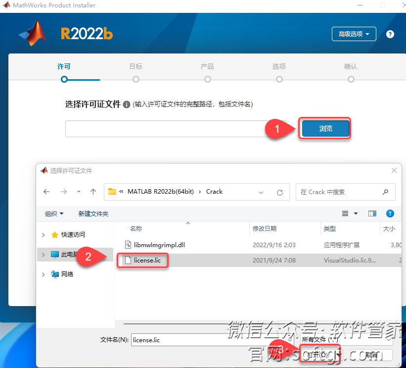Image resolution: width=406 pixels, height=368 pixels.
Task: Select the license.lic file
Action: click(x=147, y=260)
